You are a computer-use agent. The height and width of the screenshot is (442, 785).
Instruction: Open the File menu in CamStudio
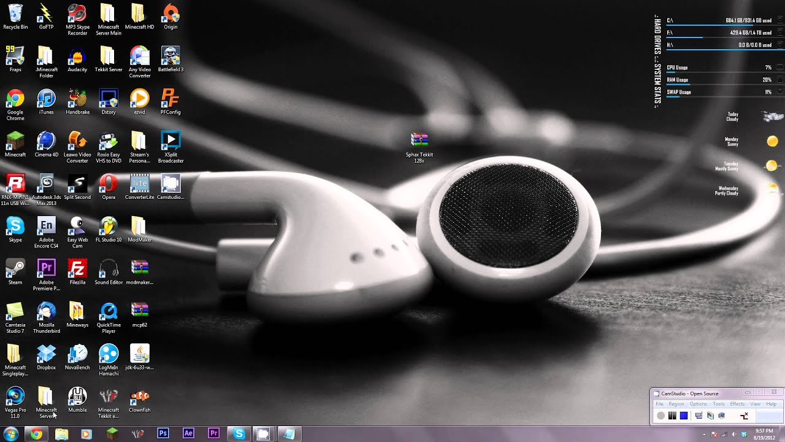point(659,404)
